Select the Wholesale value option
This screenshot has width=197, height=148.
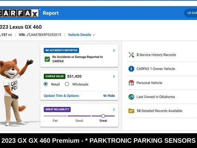tap(67, 84)
